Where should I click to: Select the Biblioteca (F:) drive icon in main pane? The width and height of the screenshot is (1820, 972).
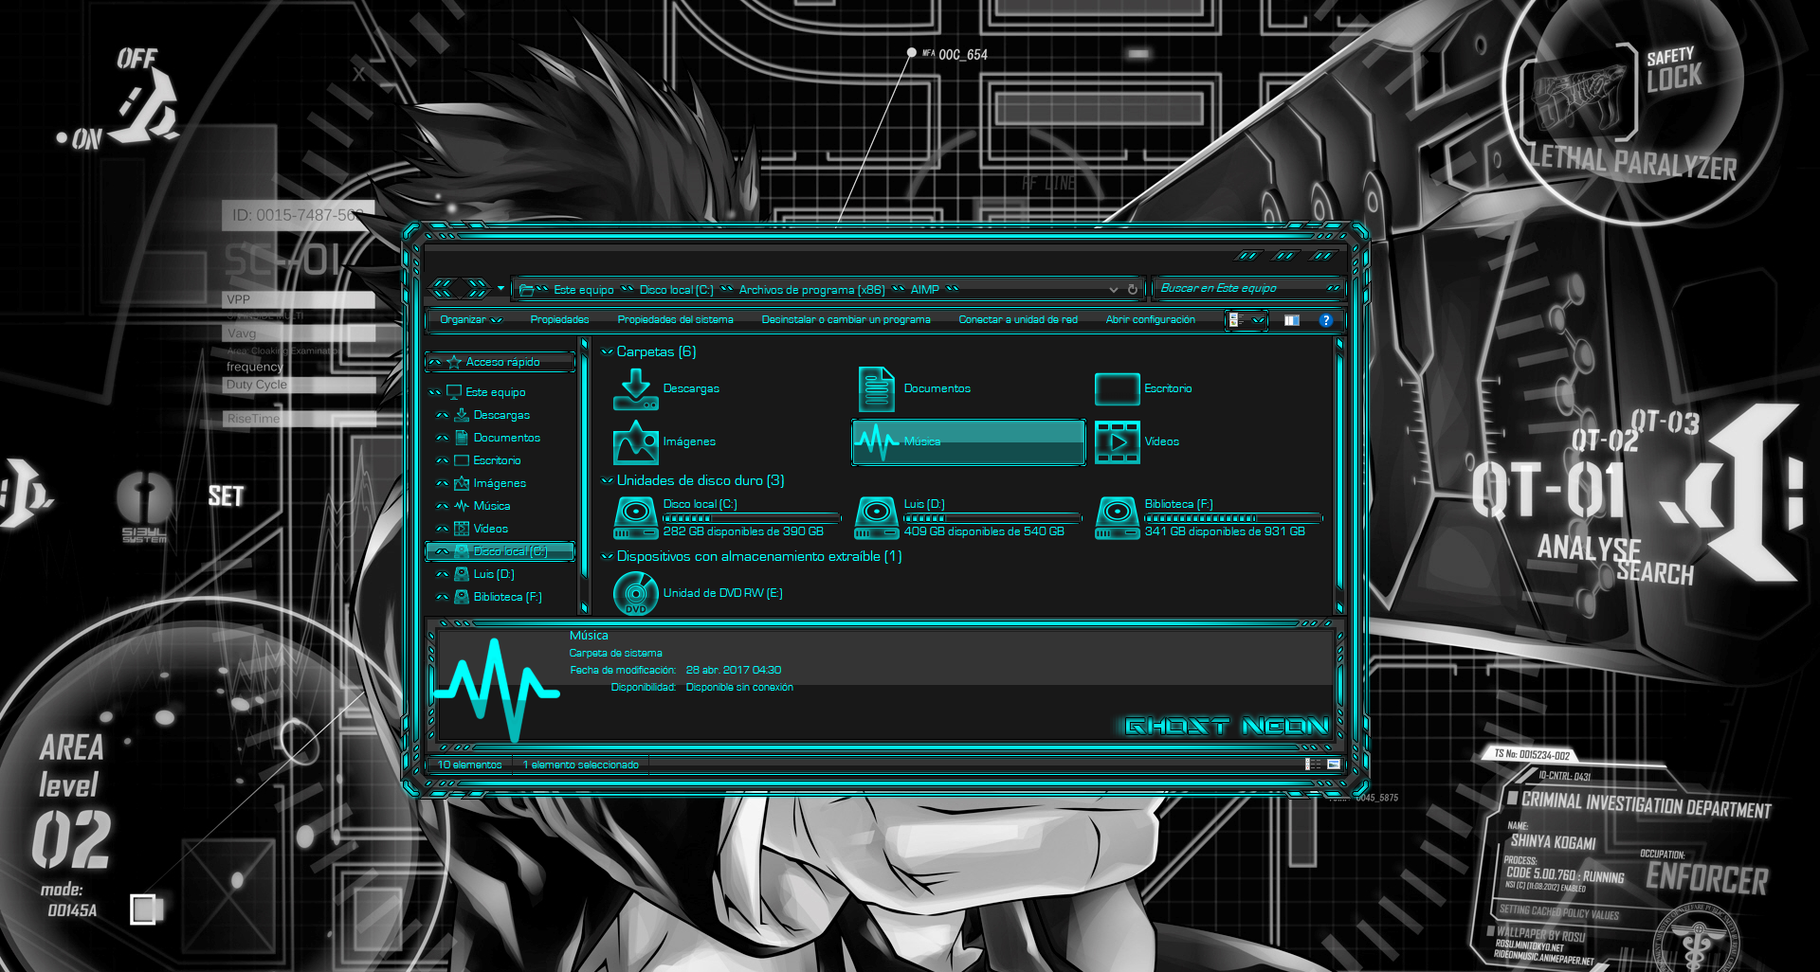coord(1118,518)
